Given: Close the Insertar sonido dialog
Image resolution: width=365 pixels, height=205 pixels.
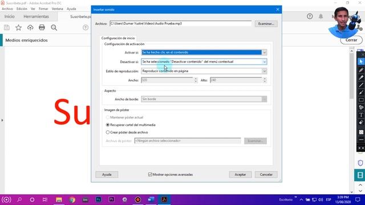Looking at the screenshot, I should pos(278,10).
